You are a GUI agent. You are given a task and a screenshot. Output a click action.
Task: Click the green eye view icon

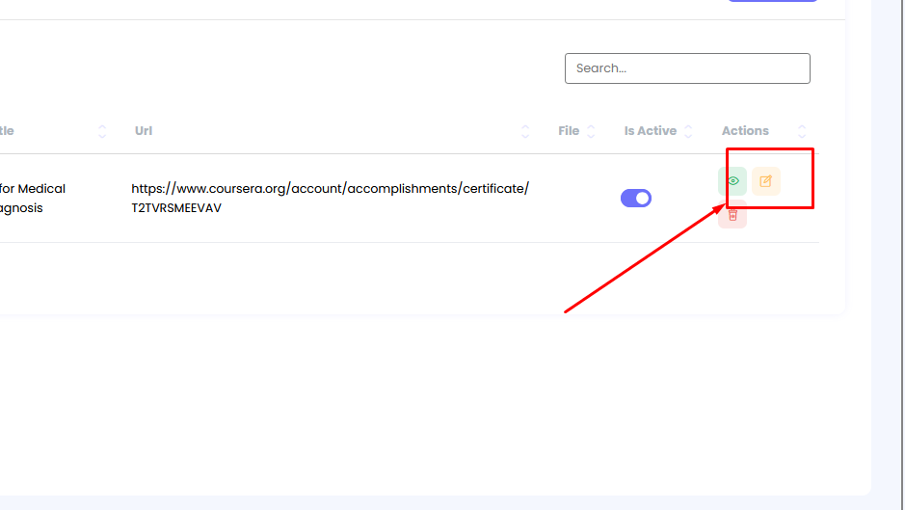click(732, 181)
